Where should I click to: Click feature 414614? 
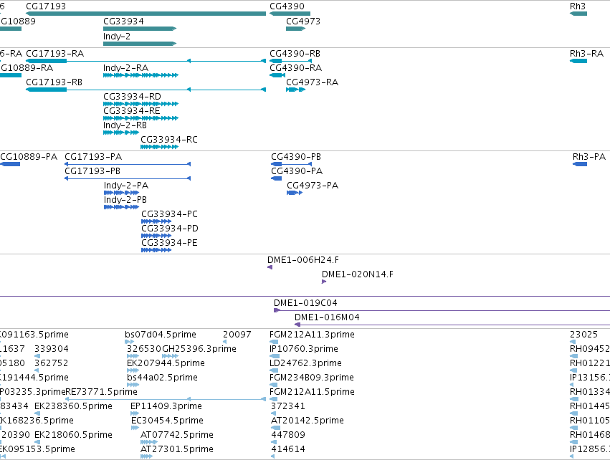coord(272,457)
